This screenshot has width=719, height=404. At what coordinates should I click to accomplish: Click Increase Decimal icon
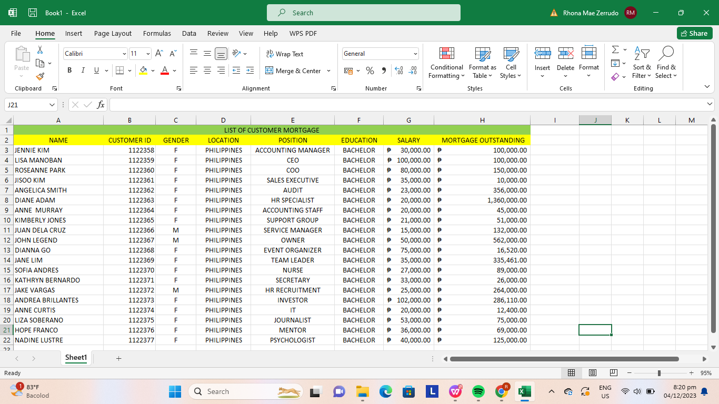pyautogui.click(x=399, y=70)
